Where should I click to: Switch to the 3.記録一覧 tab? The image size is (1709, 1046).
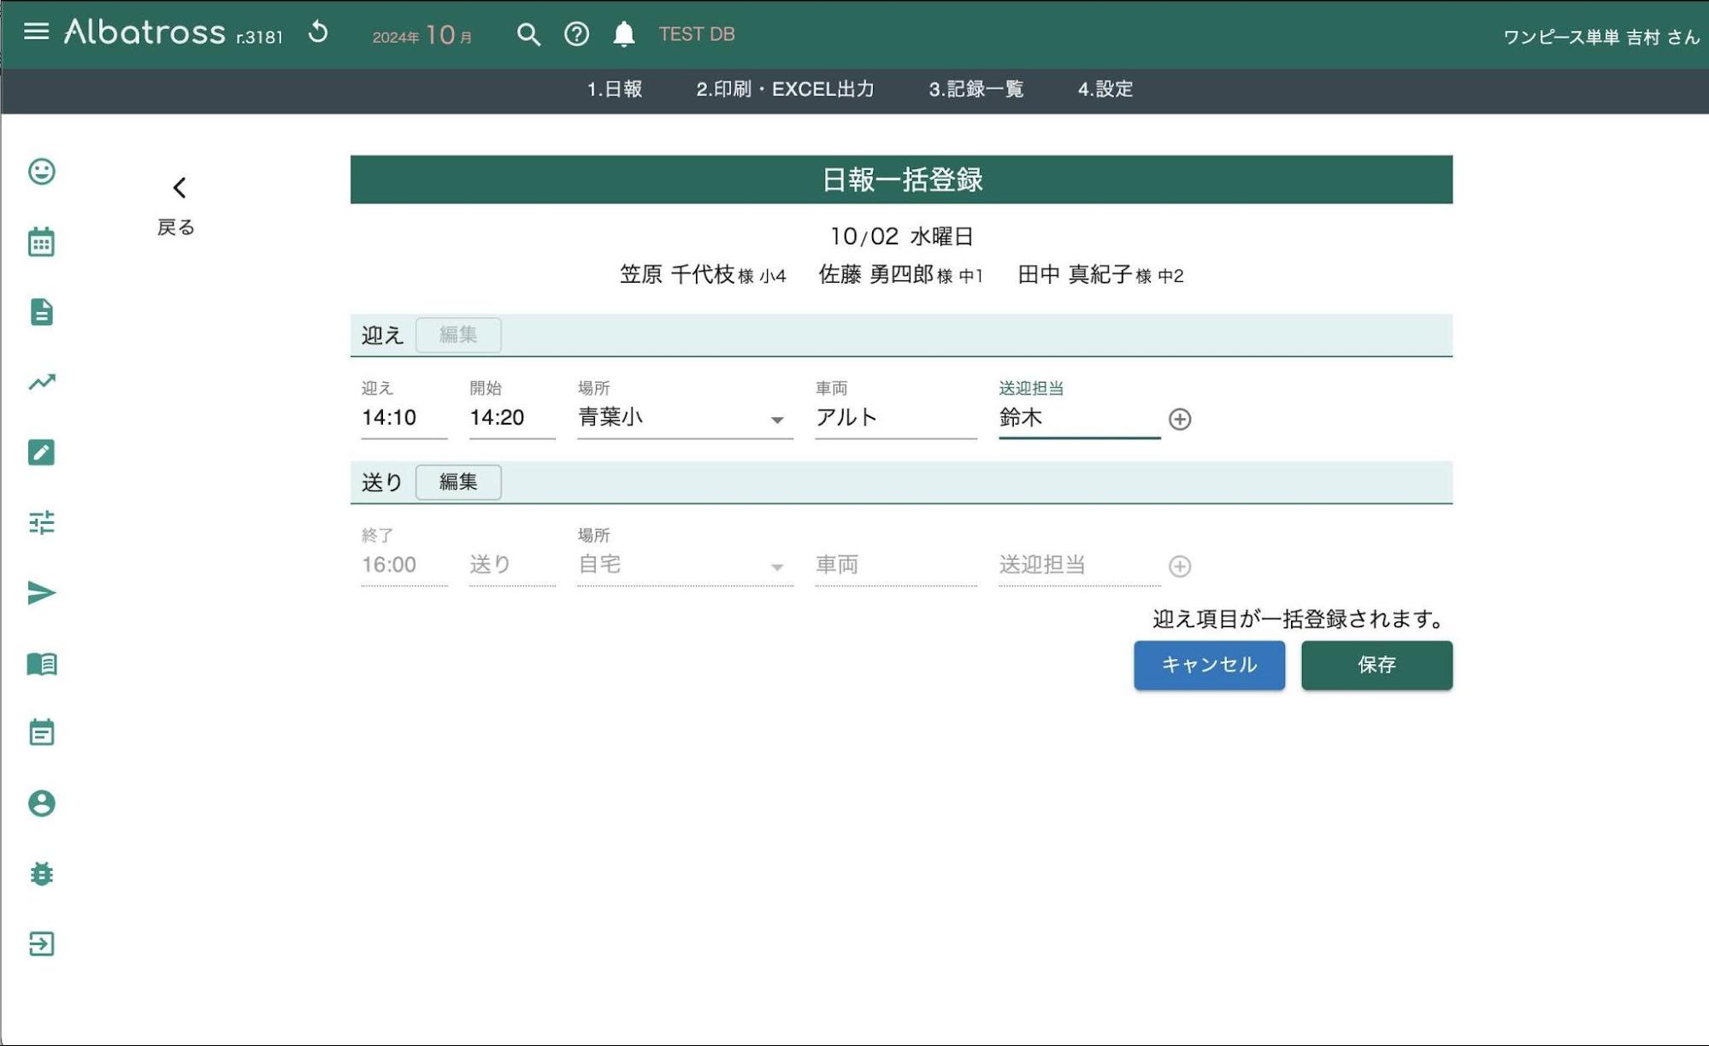[975, 89]
